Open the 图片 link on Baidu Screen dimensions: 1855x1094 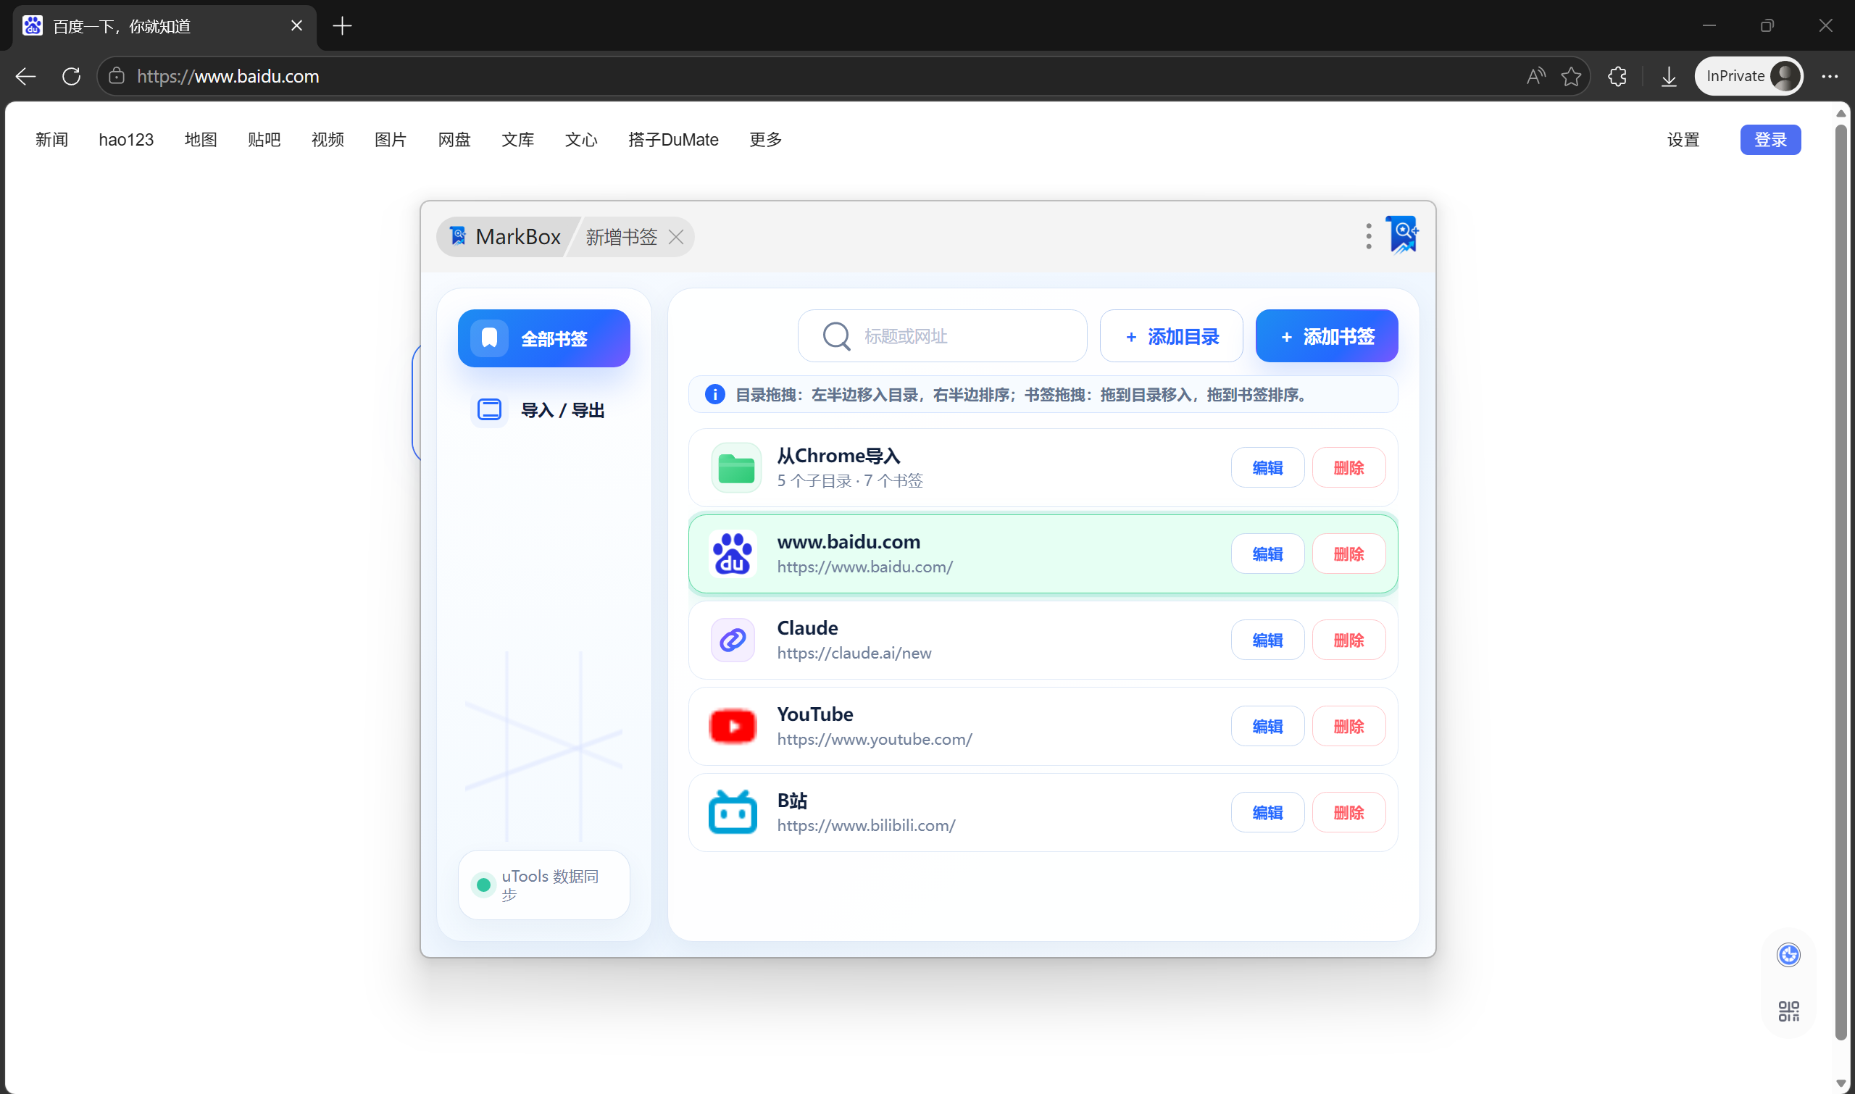391,139
